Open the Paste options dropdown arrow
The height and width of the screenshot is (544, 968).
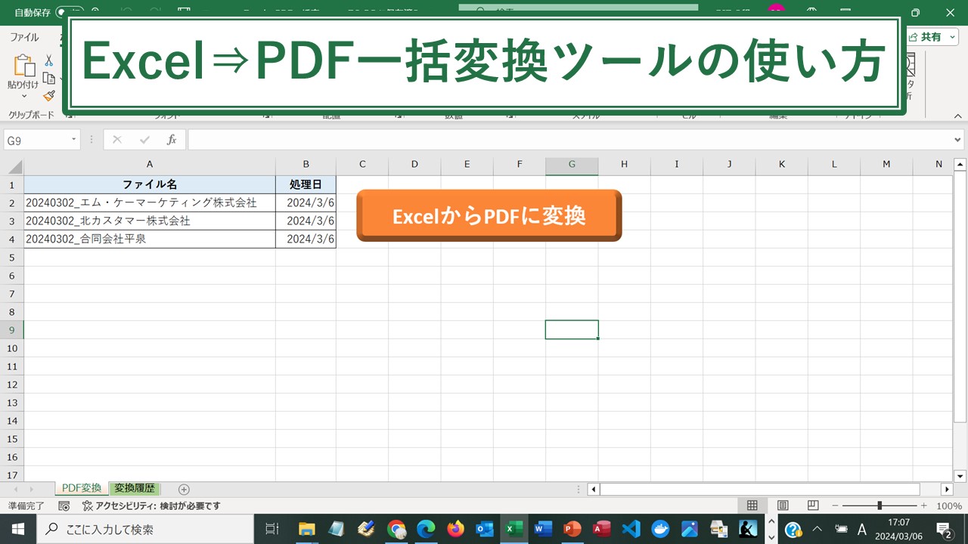[x=23, y=96]
